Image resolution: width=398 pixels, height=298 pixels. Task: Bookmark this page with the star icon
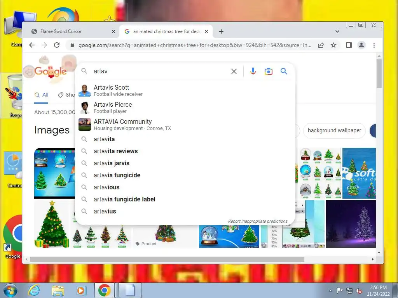333,45
